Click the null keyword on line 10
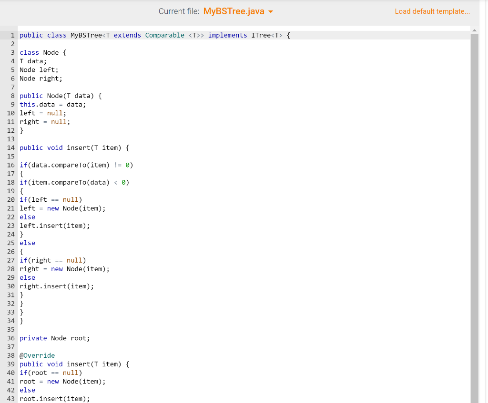This screenshot has width=488, height=403. [x=56, y=113]
